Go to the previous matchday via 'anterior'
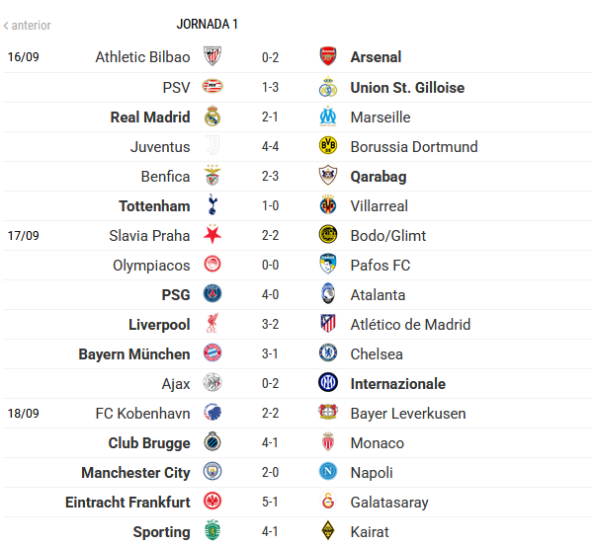The image size is (593, 546). point(28,25)
